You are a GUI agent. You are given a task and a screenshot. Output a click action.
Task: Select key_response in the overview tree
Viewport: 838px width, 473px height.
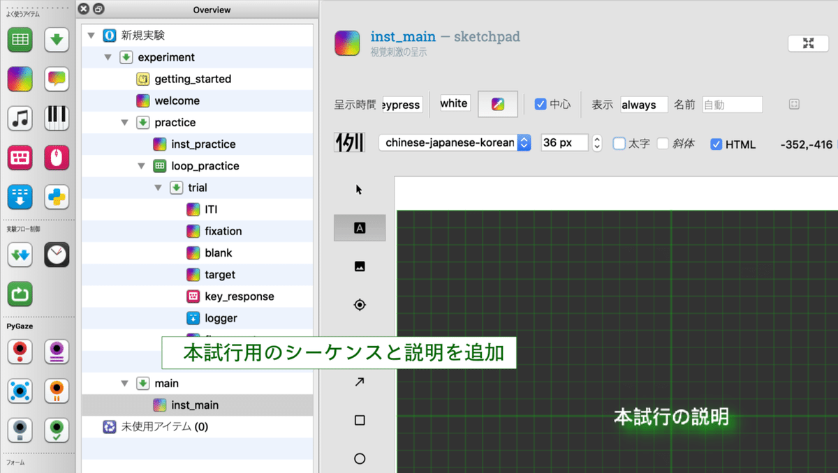pos(240,296)
